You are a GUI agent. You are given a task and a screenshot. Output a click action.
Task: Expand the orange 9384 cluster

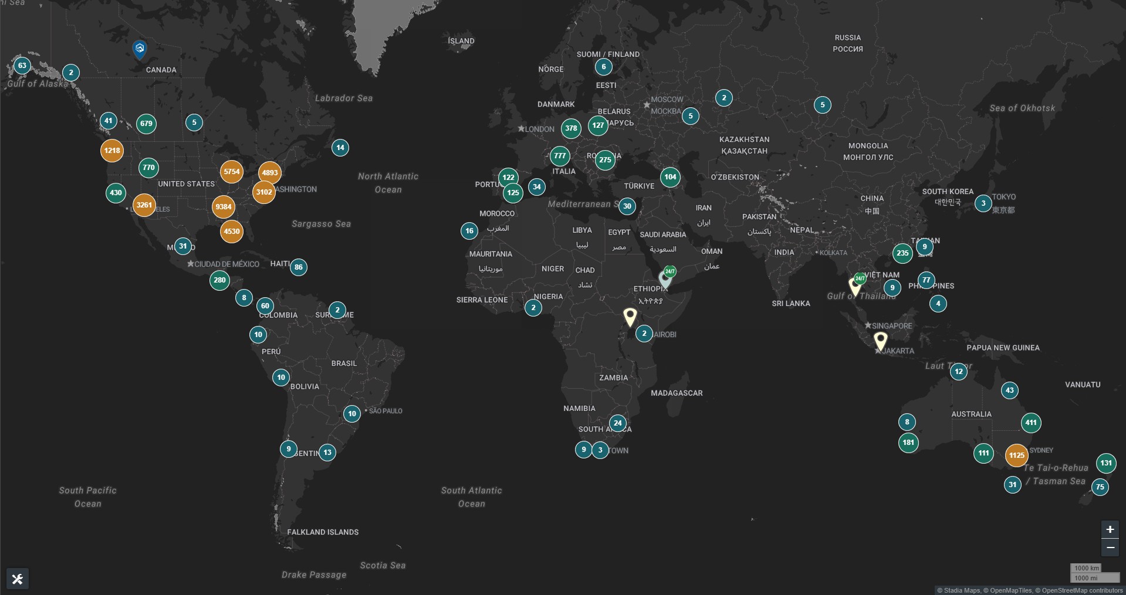[x=224, y=207]
